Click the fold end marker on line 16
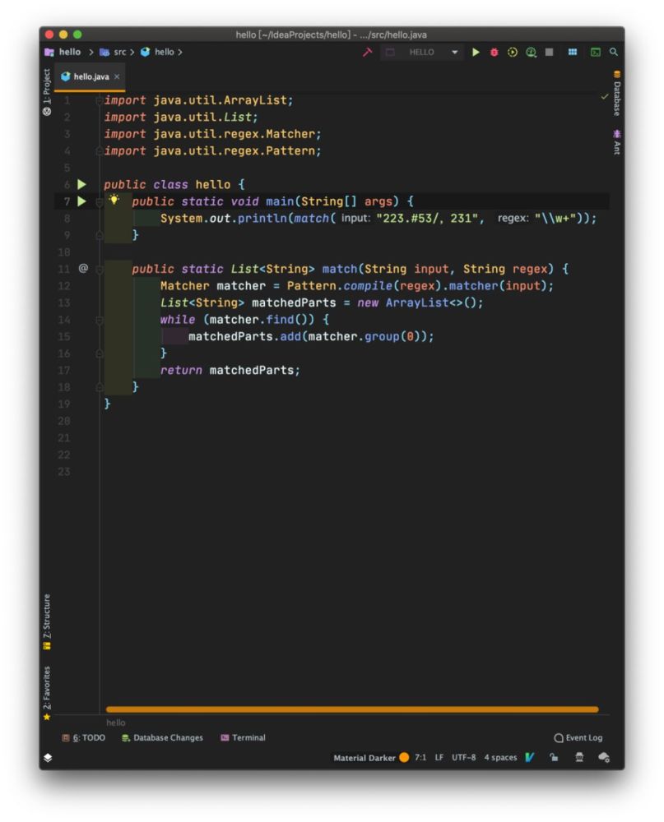This screenshot has width=664, height=822. point(100,353)
